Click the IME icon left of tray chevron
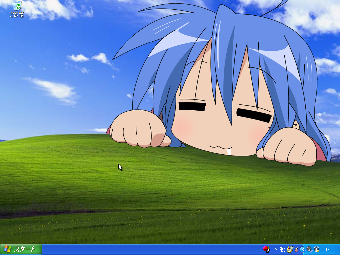 [297, 249]
